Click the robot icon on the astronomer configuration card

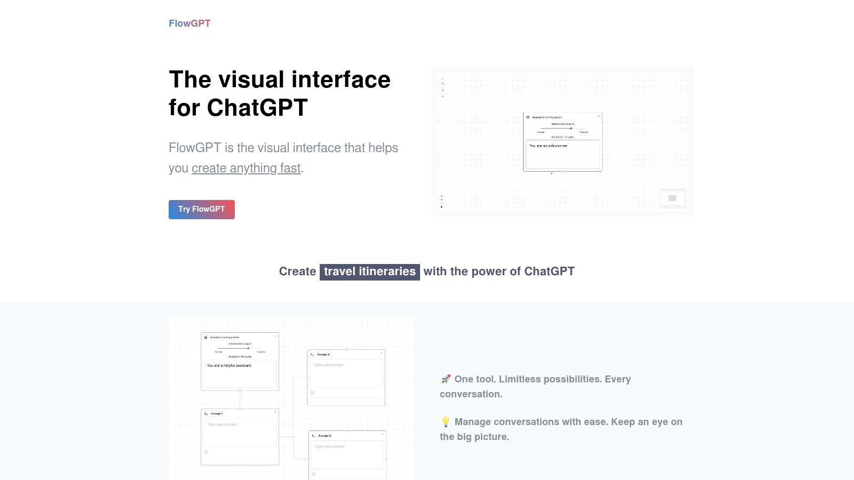click(528, 117)
